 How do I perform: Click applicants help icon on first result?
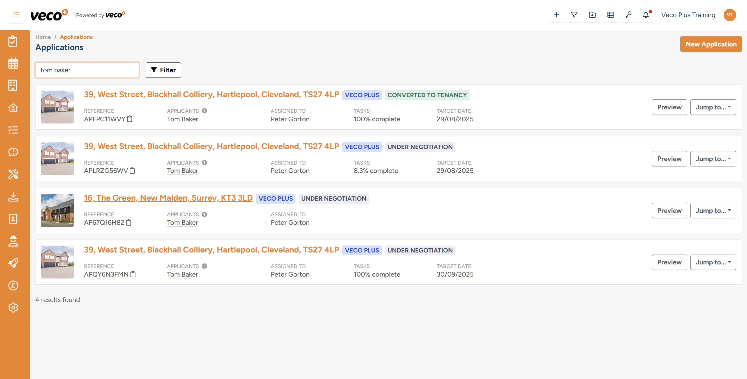[204, 111]
